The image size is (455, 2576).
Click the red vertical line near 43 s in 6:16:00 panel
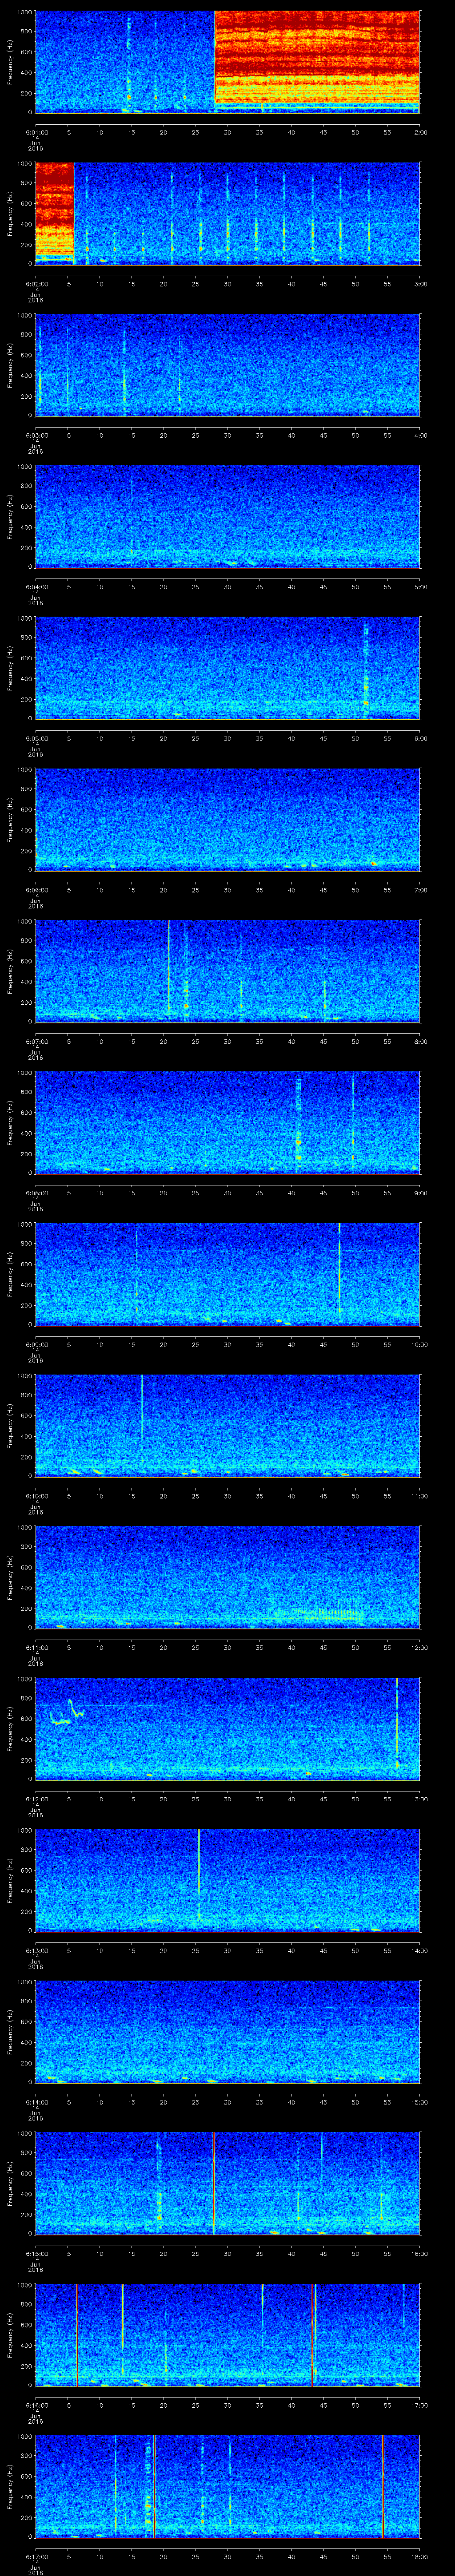point(313,2334)
